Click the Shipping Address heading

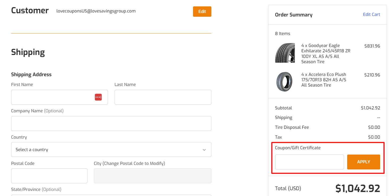31,75
